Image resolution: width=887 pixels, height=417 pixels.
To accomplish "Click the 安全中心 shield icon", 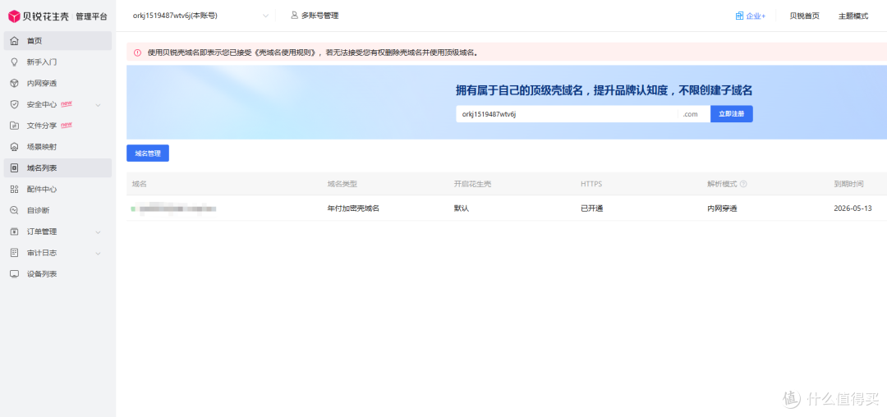I will [15, 104].
